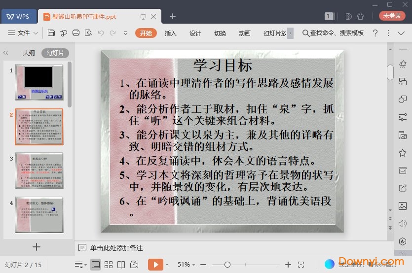412x273 pixels.
Task: Open the quick access toolbar dropdown arrow
Action: tap(125, 33)
